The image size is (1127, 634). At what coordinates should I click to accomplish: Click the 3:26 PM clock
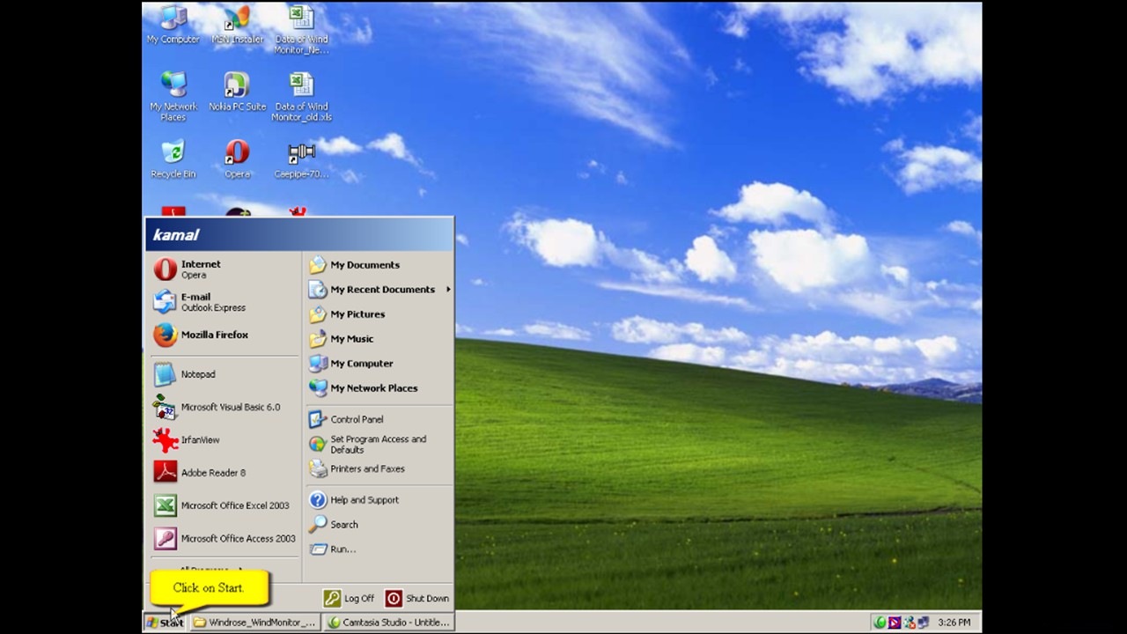click(x=954, y=623)
